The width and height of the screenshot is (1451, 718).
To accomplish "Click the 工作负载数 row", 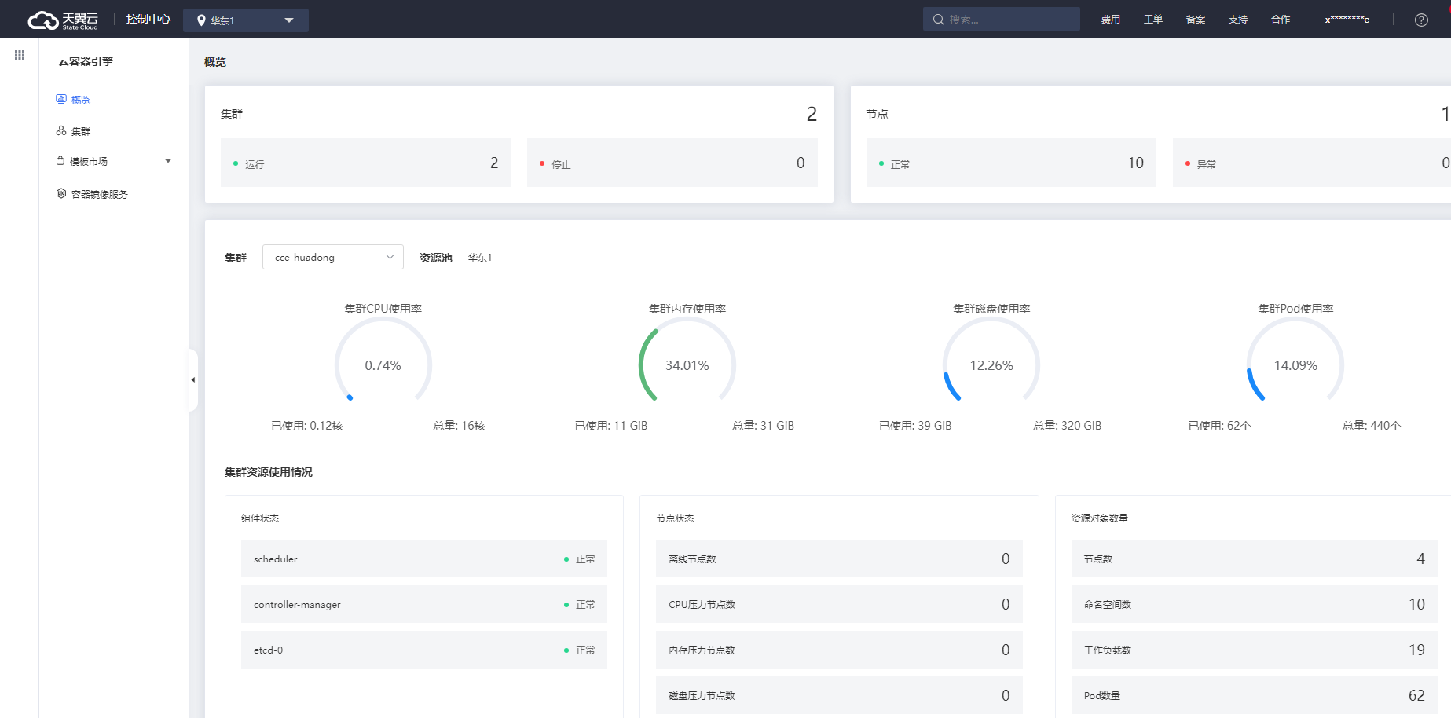I will point(1255,650).
